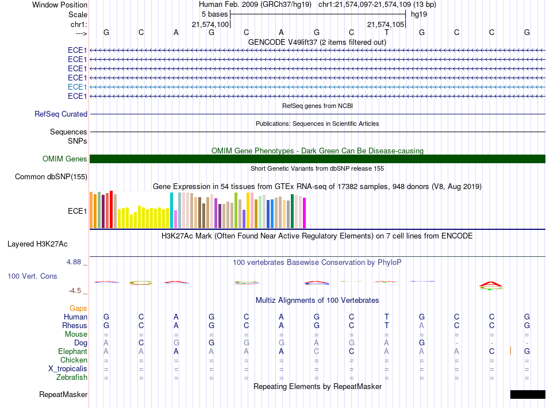The image size is (546, 408).
Task: Open the 100 Vert. Cons track settings label
Action: 32,276
